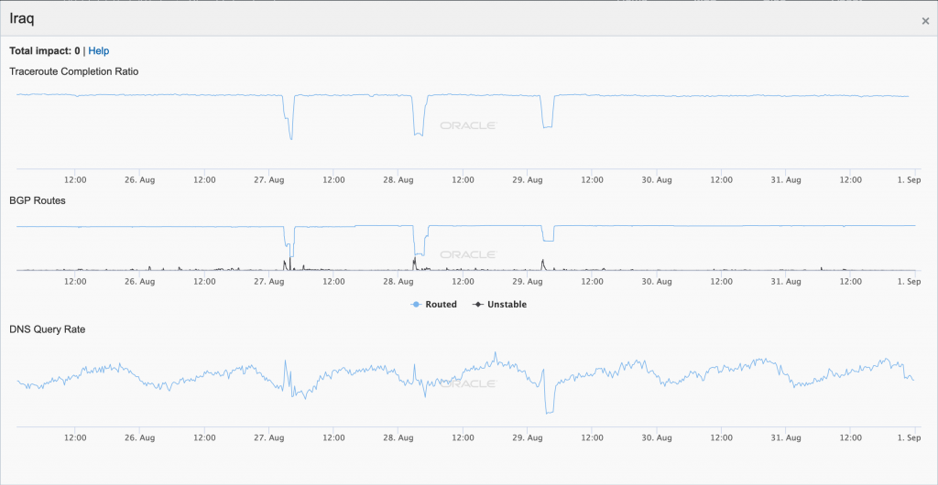Click the Traceroute Completion Ratio chart title
The width and height of the screenshot is (938, 485).
coord(73,71)
